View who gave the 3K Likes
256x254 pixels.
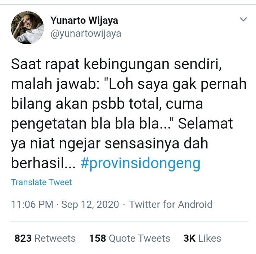click(x=202, y=238)
